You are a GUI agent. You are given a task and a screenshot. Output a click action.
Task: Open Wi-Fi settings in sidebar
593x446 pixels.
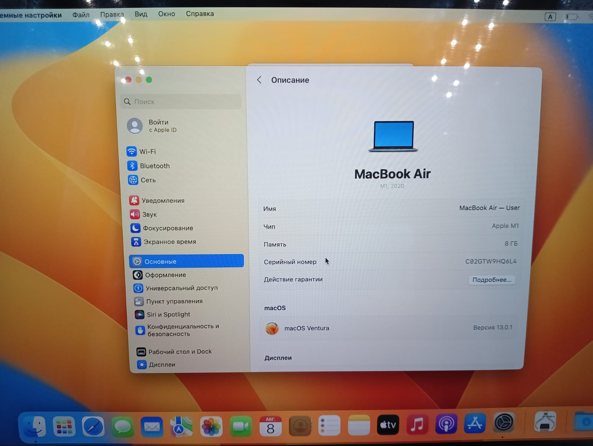click(x=147, y=152)
